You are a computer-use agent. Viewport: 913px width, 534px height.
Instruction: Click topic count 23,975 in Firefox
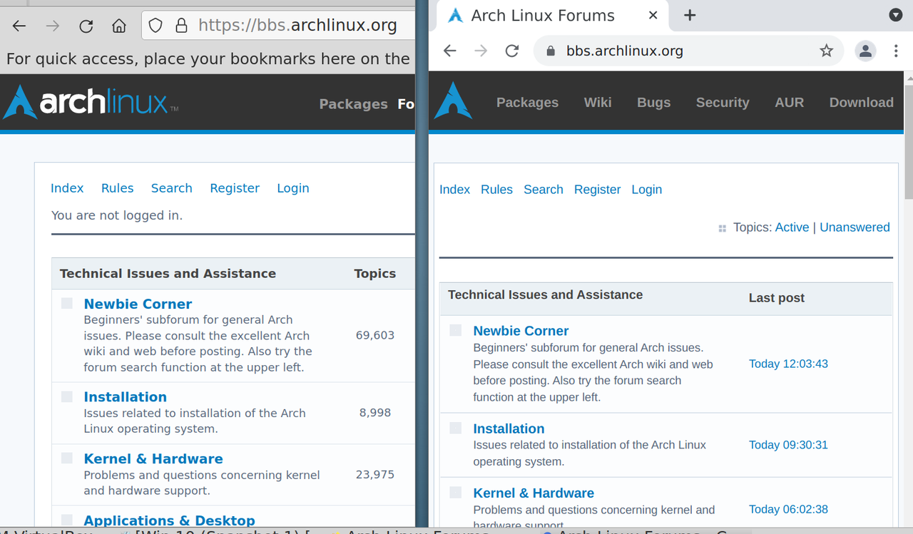(x=375, y=475)
